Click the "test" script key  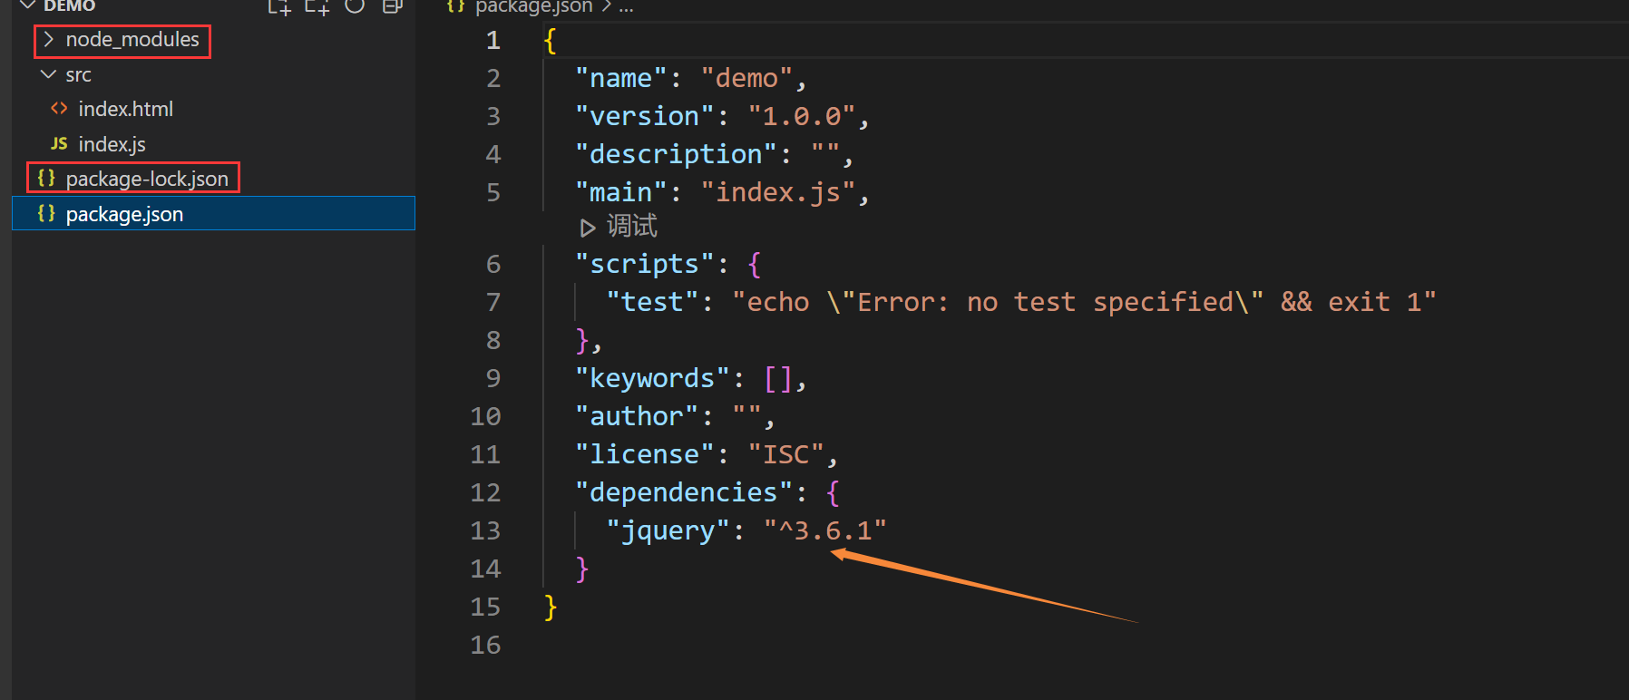(652, 302)
